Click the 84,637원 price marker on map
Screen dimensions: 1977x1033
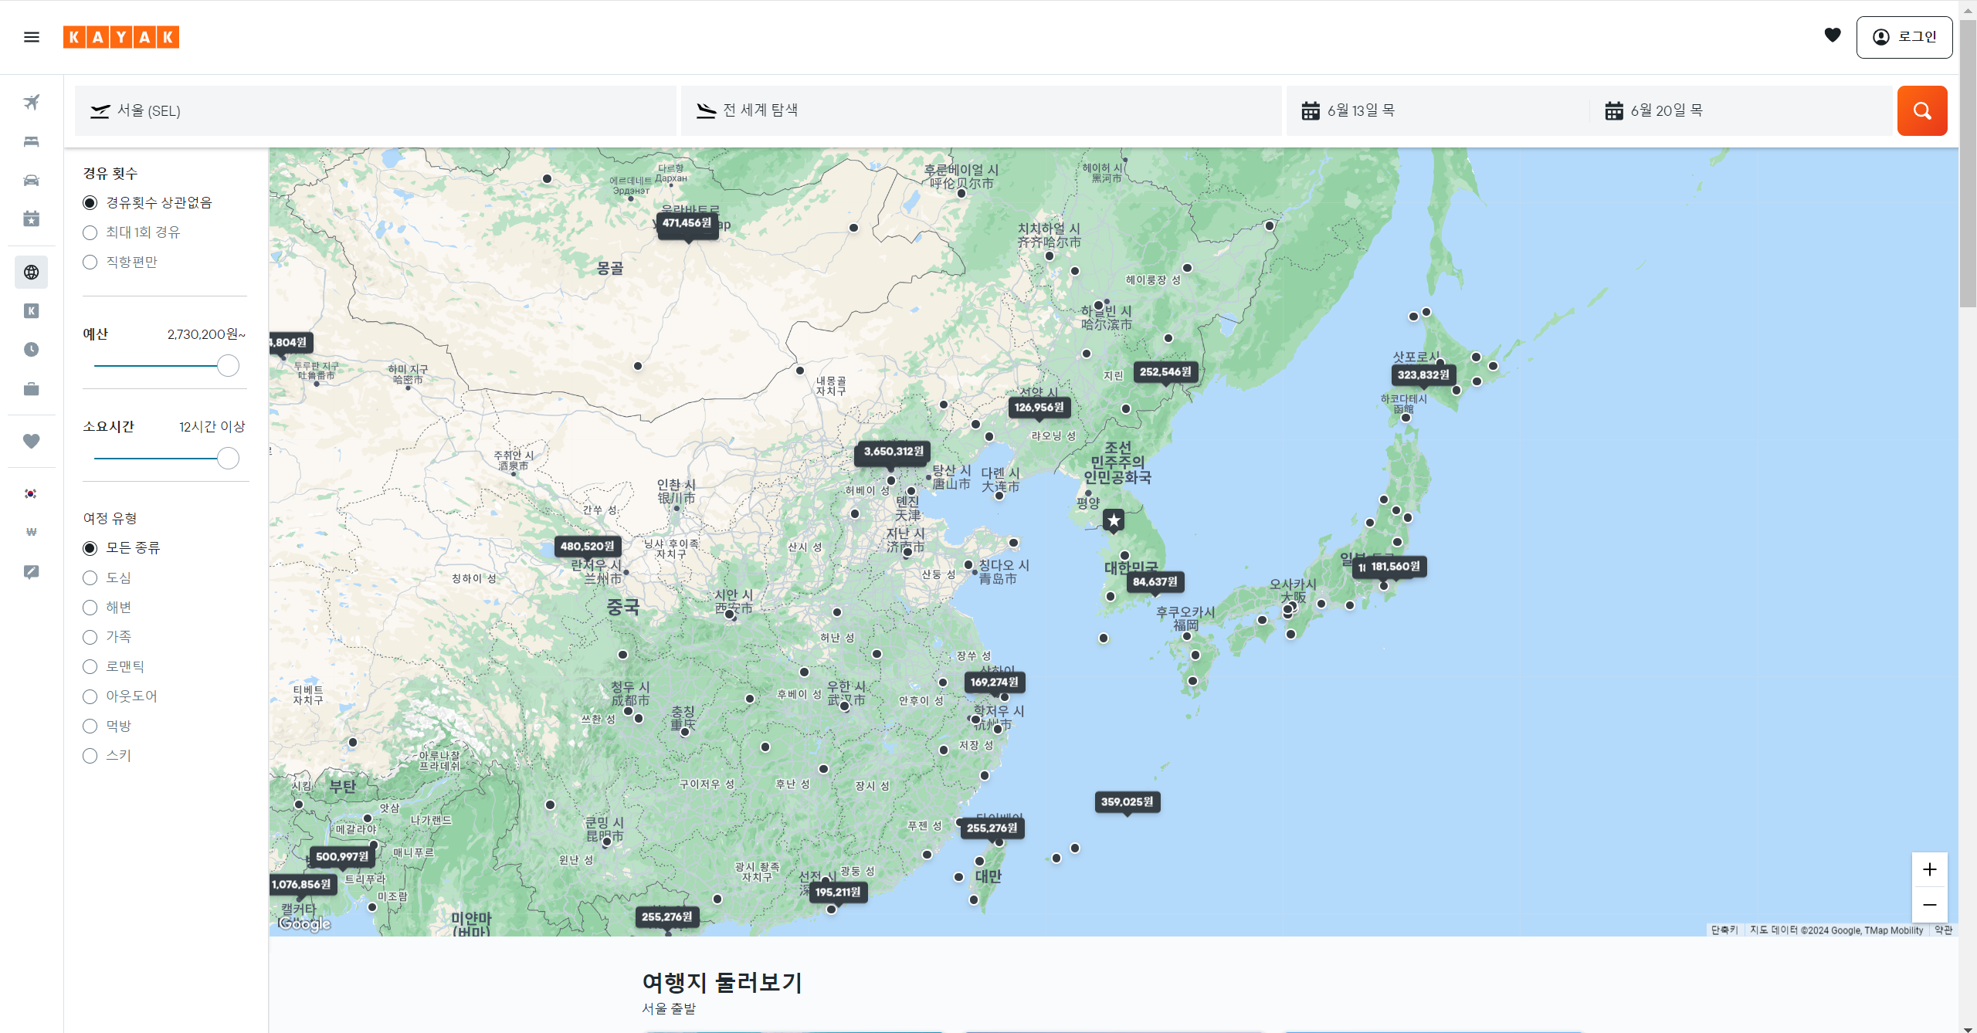[x=1155, y=581]
